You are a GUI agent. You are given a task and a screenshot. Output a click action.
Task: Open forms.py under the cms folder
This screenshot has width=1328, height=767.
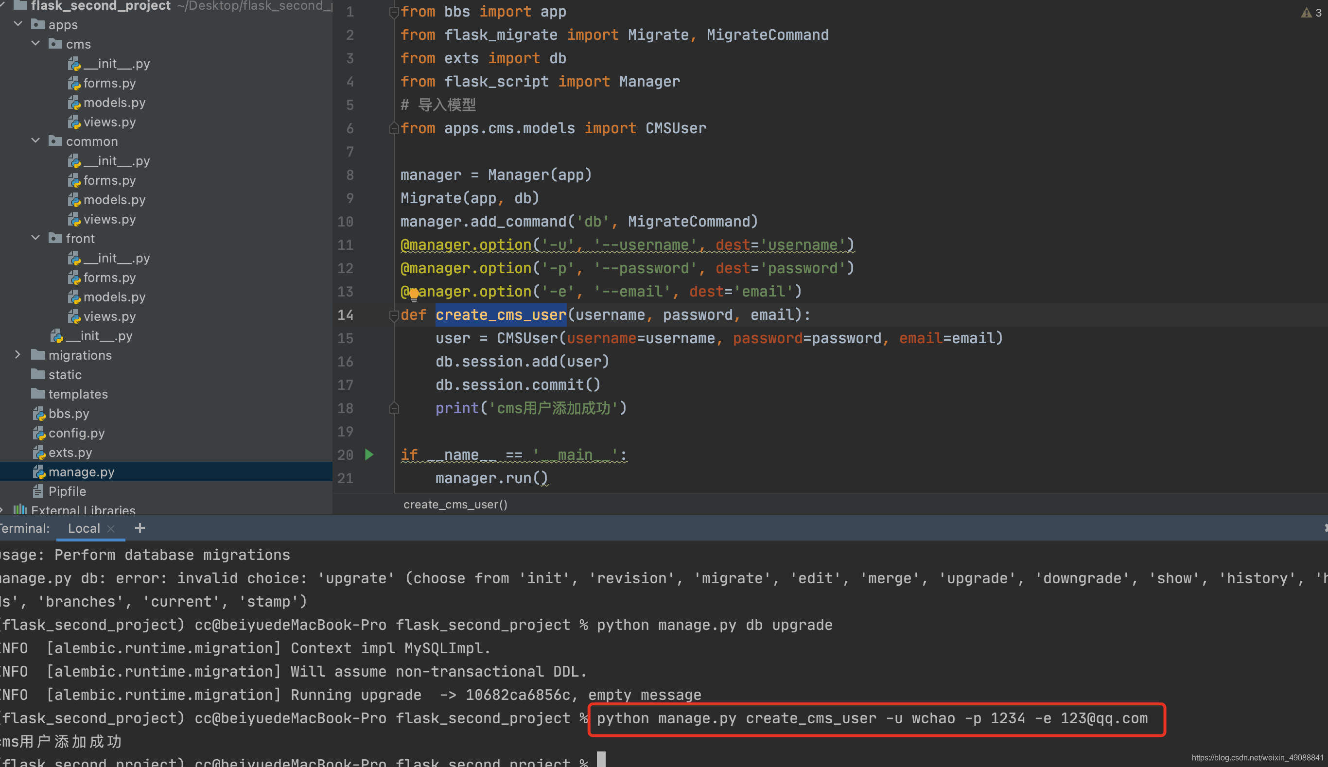102,83
